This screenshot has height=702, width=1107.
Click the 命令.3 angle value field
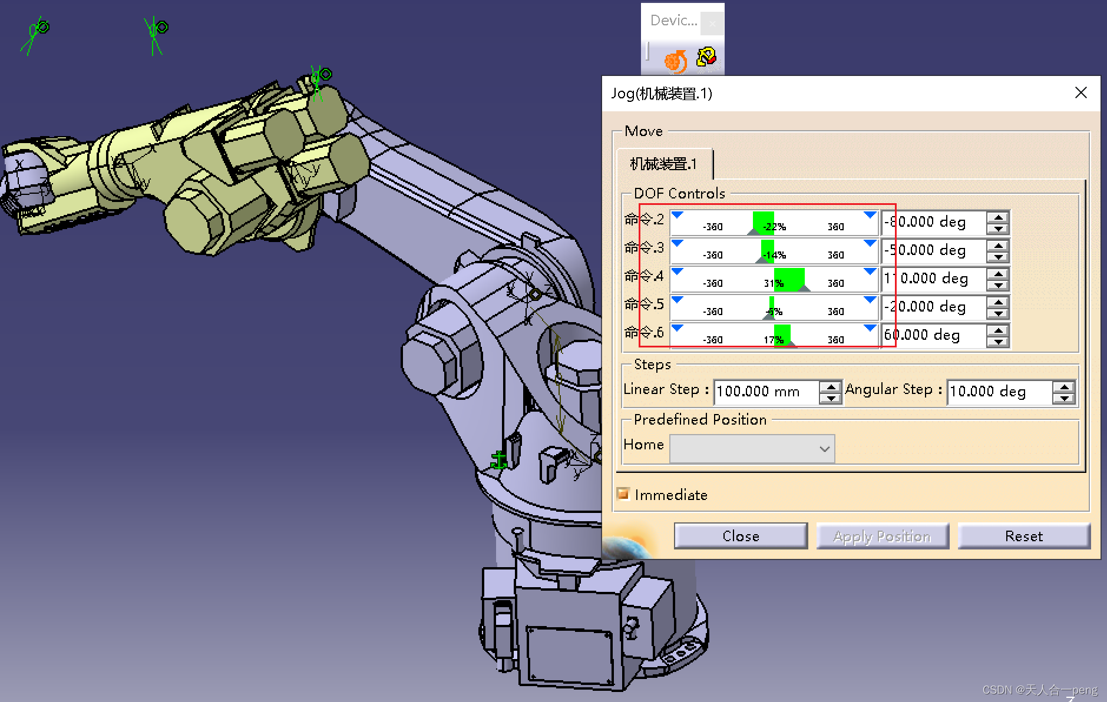[x=933, y=251]
